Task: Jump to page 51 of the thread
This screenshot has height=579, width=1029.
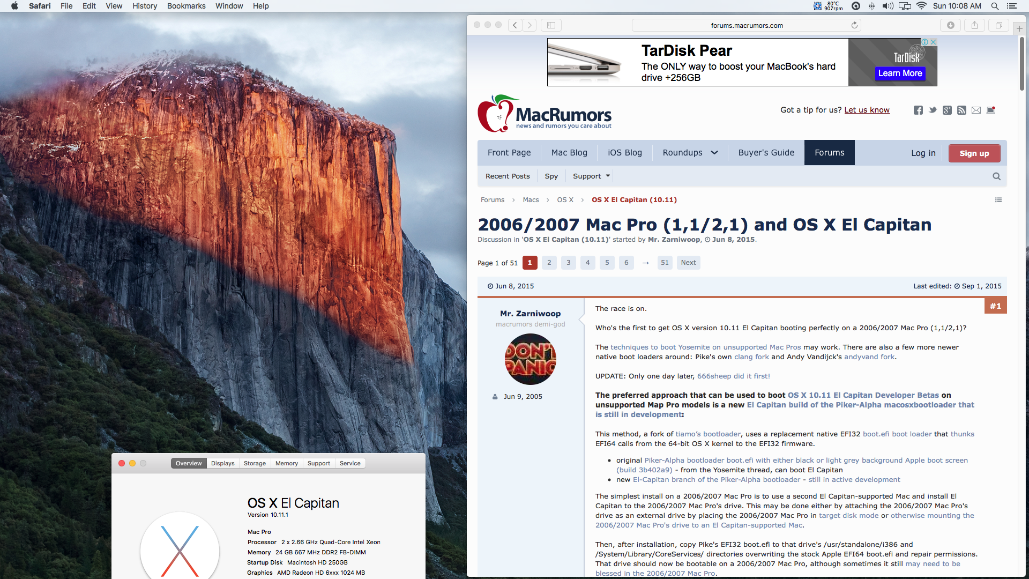Action: [x=665, y=263]
